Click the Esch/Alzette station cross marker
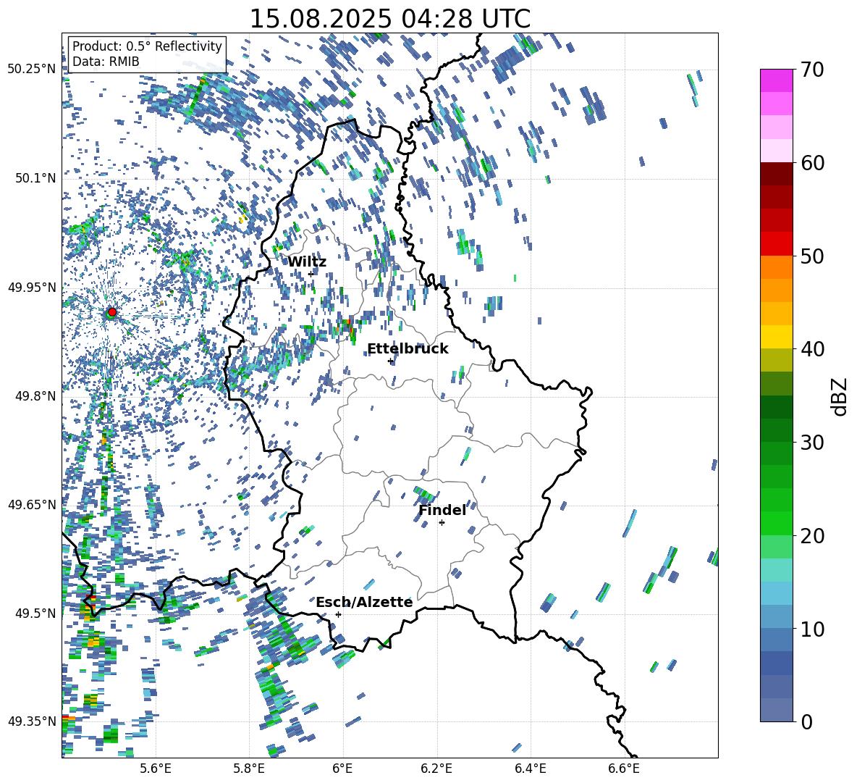 338,614
